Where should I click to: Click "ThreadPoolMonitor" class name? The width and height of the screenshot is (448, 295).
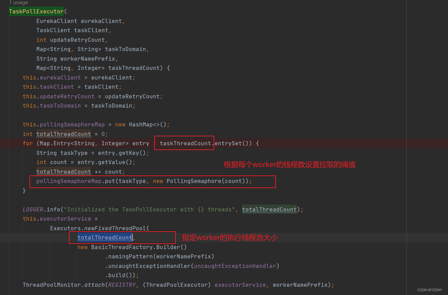pos(52,285)
